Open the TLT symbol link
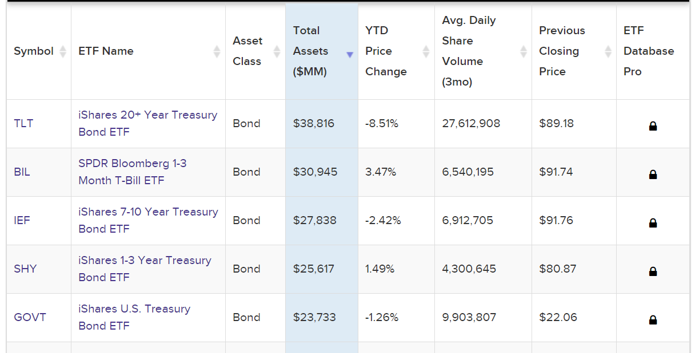 pyautogui.click(x=23, y=123)
